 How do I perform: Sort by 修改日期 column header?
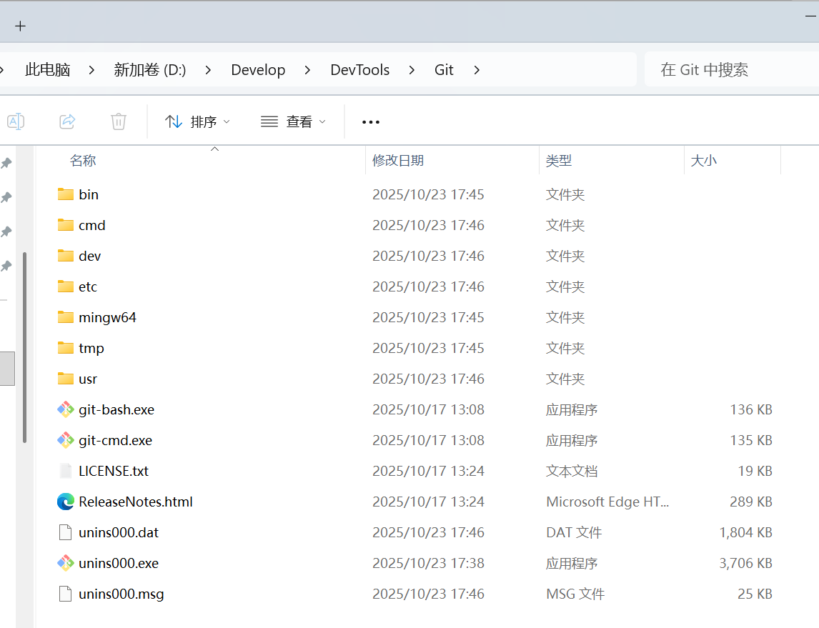398,160
